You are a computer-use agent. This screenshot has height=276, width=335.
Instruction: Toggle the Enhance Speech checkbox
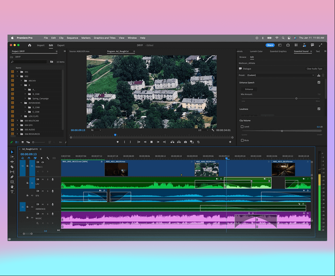pos(319,82)
